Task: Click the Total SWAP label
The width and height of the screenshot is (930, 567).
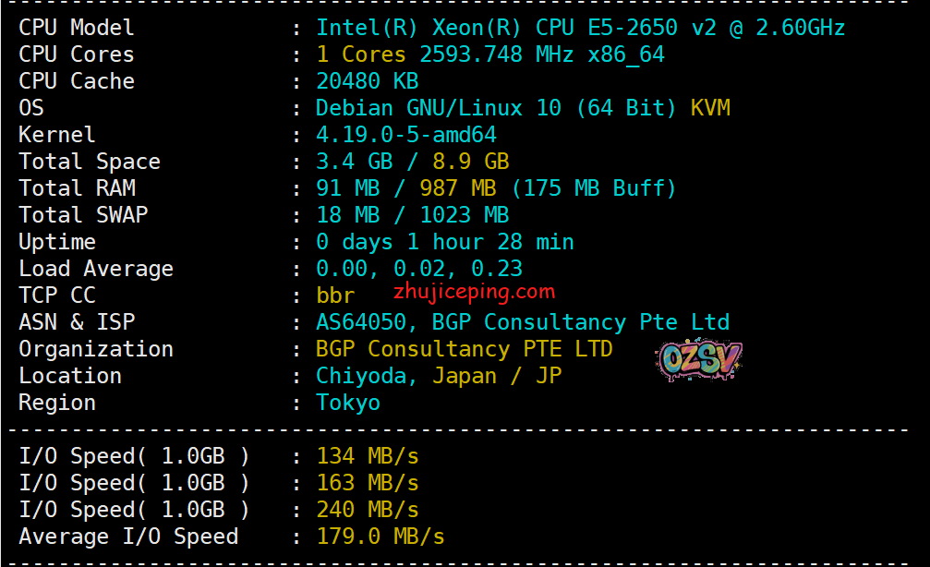Action: point(83,214)
